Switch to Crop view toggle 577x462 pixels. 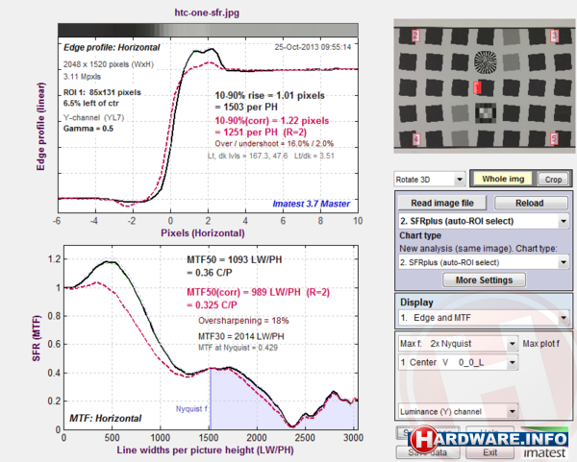pyautogui.click(x=553, y=180)
